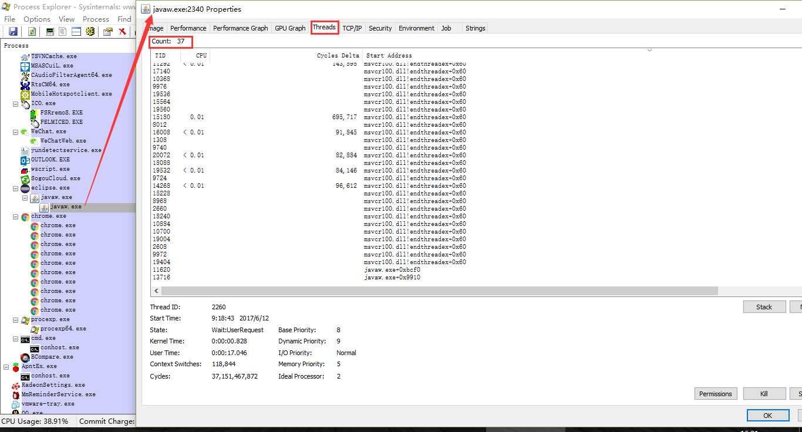This screenshot has height=432, width=802.
Task: Switch to the Performance Graph tab
Action: [x=240, y=28]
